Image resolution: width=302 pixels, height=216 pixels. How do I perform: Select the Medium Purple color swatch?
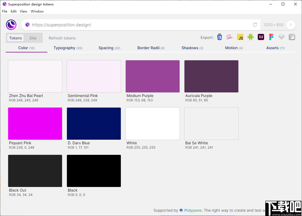[x=153, y=76]
